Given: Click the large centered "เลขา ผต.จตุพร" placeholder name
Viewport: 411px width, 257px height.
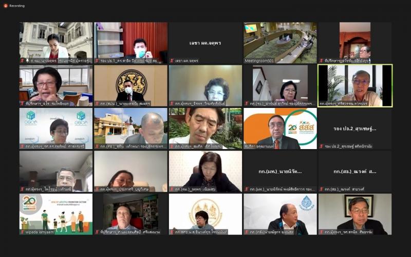Looking at the screenshot, I should point(205,43).
